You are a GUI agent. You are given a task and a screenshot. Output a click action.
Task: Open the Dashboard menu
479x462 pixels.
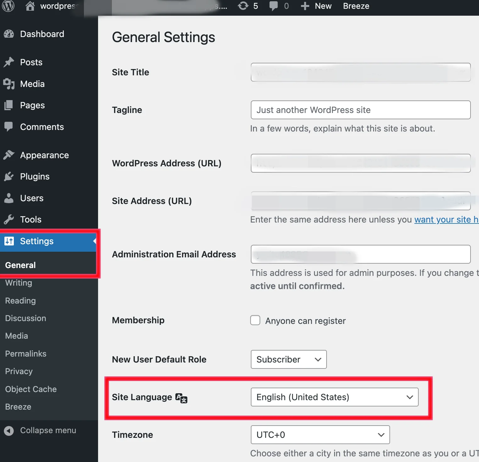click(x=42, y=34)
